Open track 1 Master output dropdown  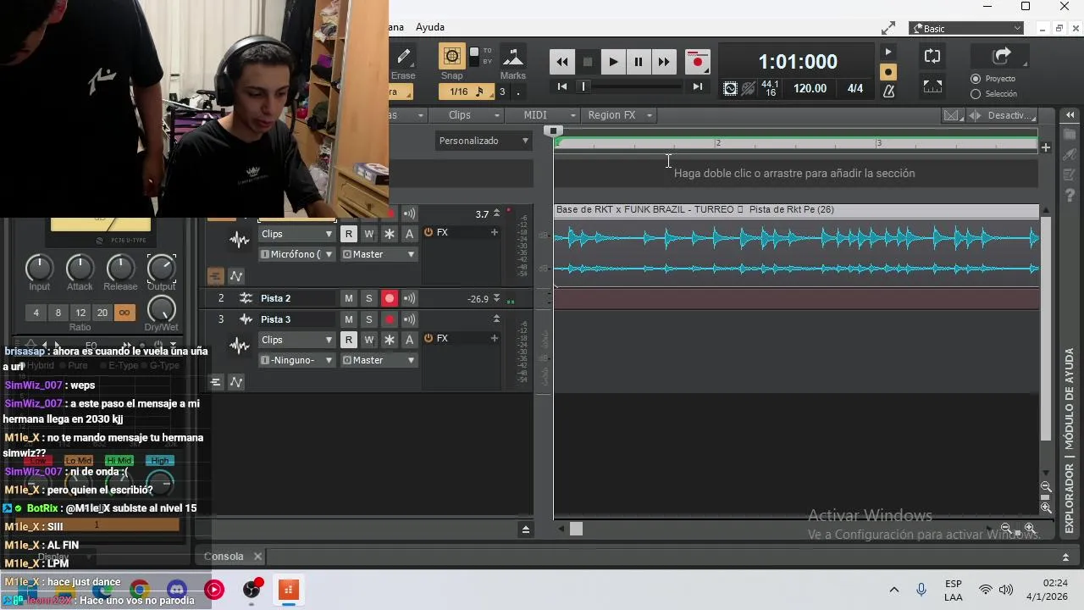point(379,254)
